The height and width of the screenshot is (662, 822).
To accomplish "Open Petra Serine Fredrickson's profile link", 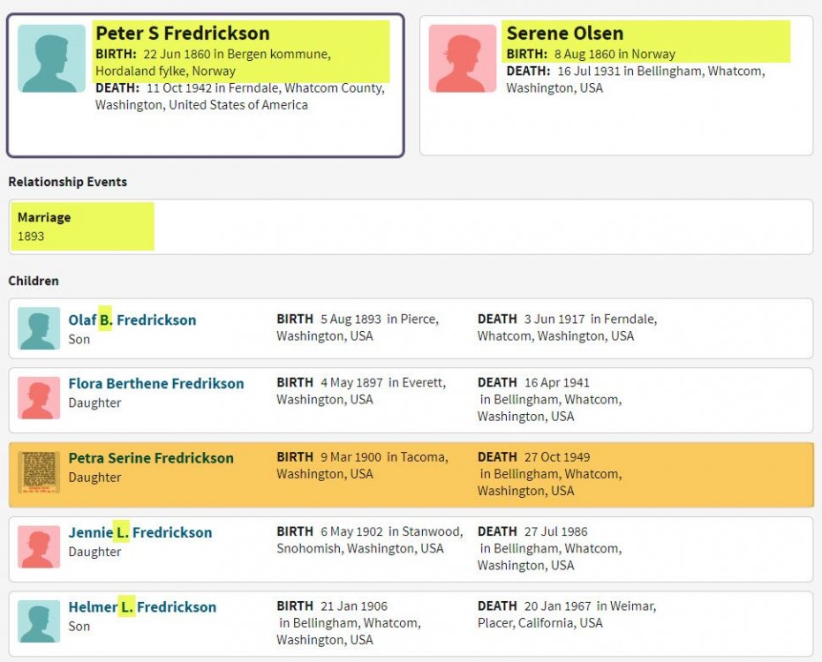I will [151, 458].
